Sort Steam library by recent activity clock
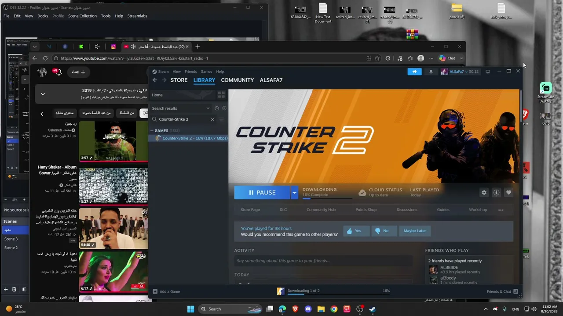Image resolution: width=563 pixels, height=316 pixels. (216, 108)
